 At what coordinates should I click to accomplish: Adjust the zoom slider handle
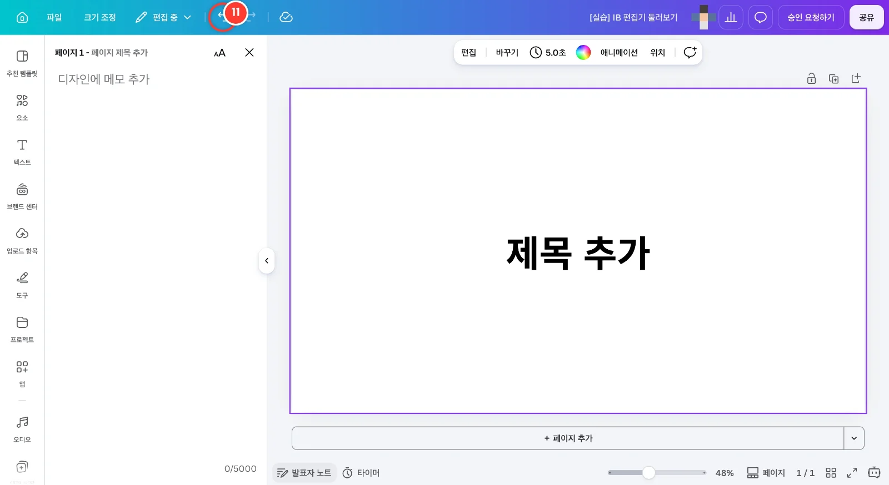coord(648,473)
